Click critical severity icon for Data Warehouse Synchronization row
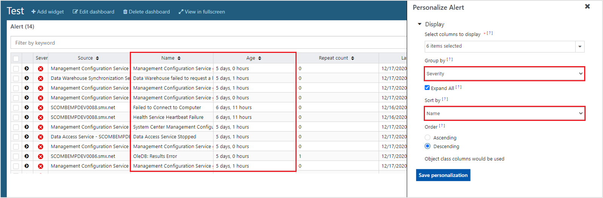This screenshot has width=603, height=198. [x=40, y=78]
